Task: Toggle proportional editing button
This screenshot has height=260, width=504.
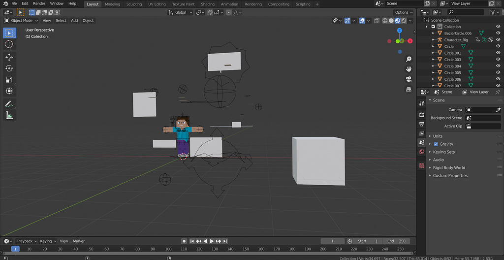Action: tap(228, 12)
